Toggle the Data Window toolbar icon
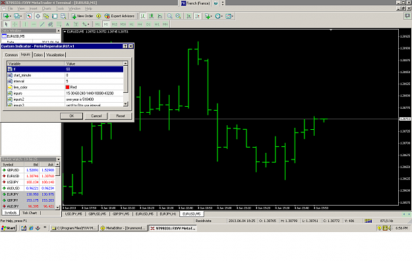This screenshot has width=412, height=261. click(38, 16)
